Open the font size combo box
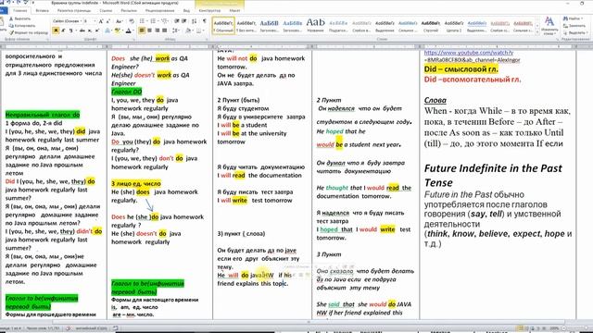This screenshot has height=333, width=593. pyautogui.click(x=90, y=21)
